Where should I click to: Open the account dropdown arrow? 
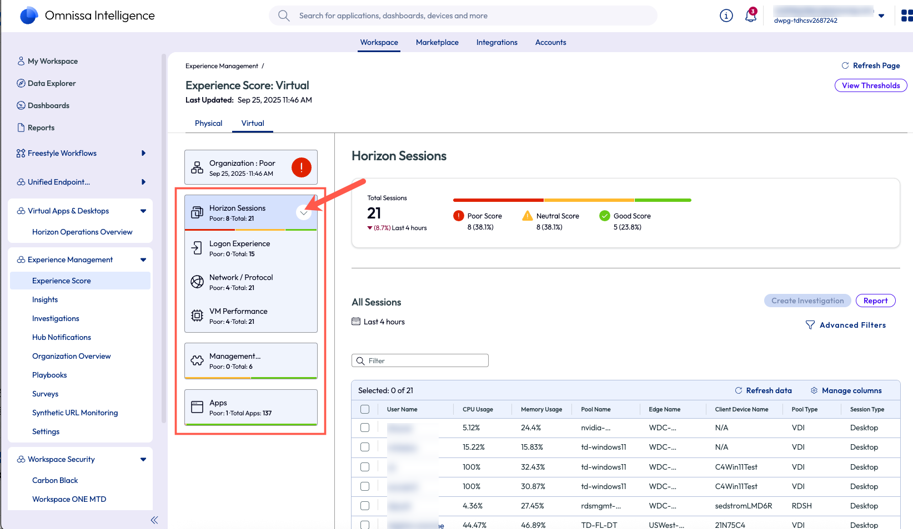(x=881, y=16)
